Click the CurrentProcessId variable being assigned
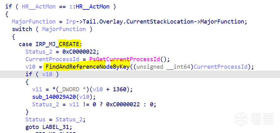280x133 pixels. tap(53, 59)
